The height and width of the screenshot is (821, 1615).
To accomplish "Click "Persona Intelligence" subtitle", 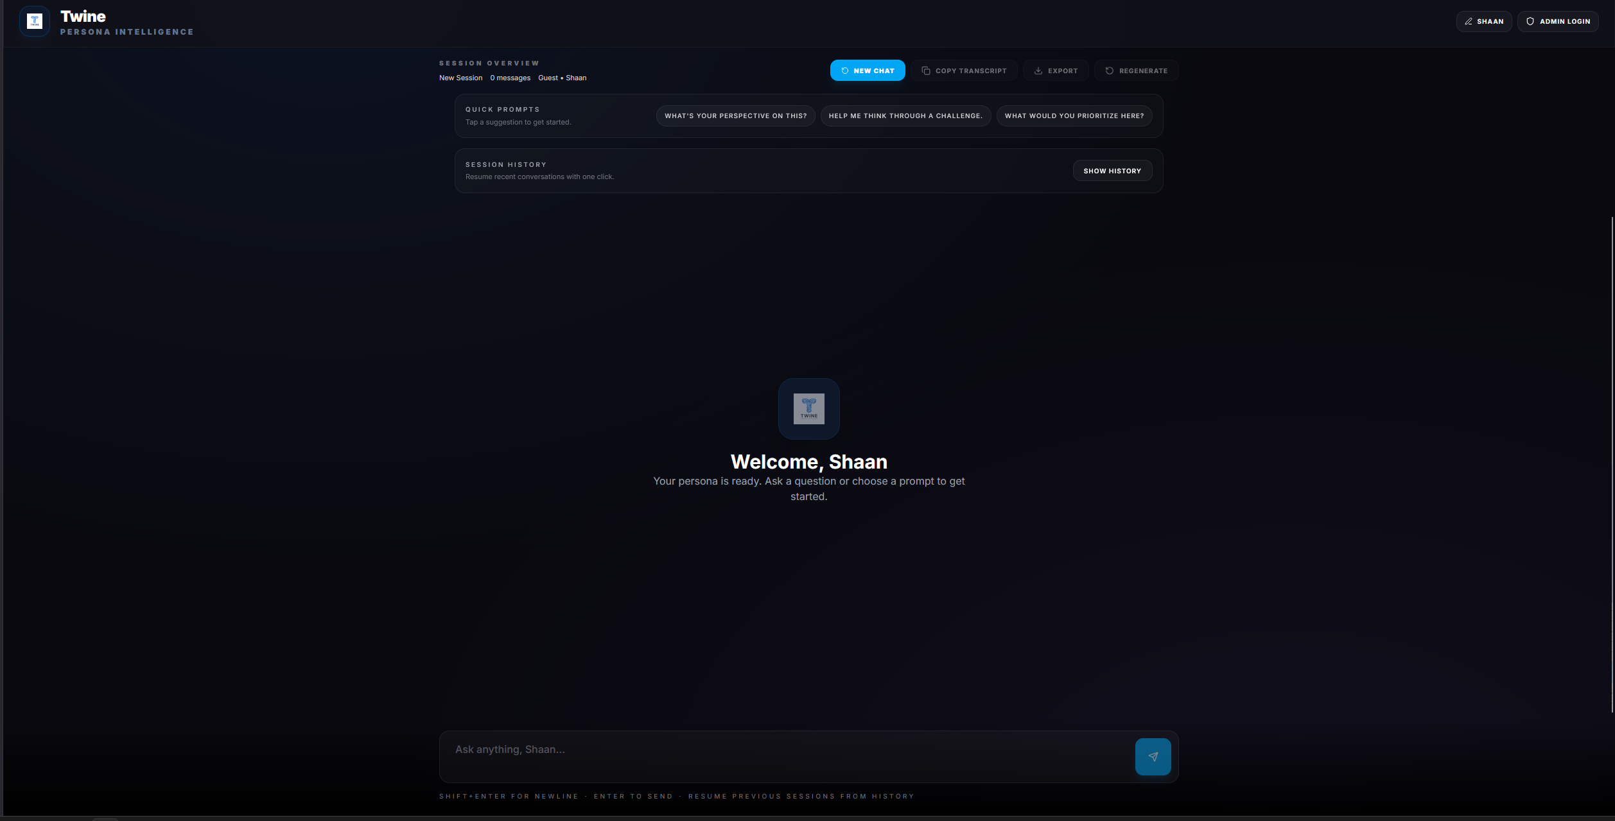I will coord(127,32).
